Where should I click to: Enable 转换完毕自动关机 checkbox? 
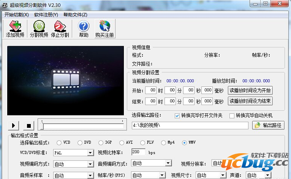(232, 116)
